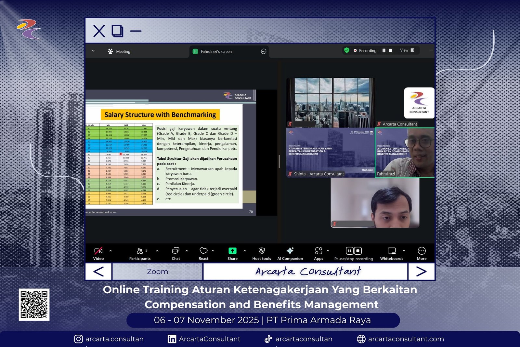Switch to the Meeting tab
520x347 pixels.
(119, 51)
